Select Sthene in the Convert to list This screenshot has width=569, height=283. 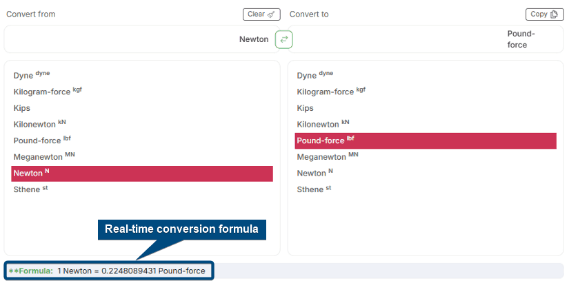coord(315,189)
